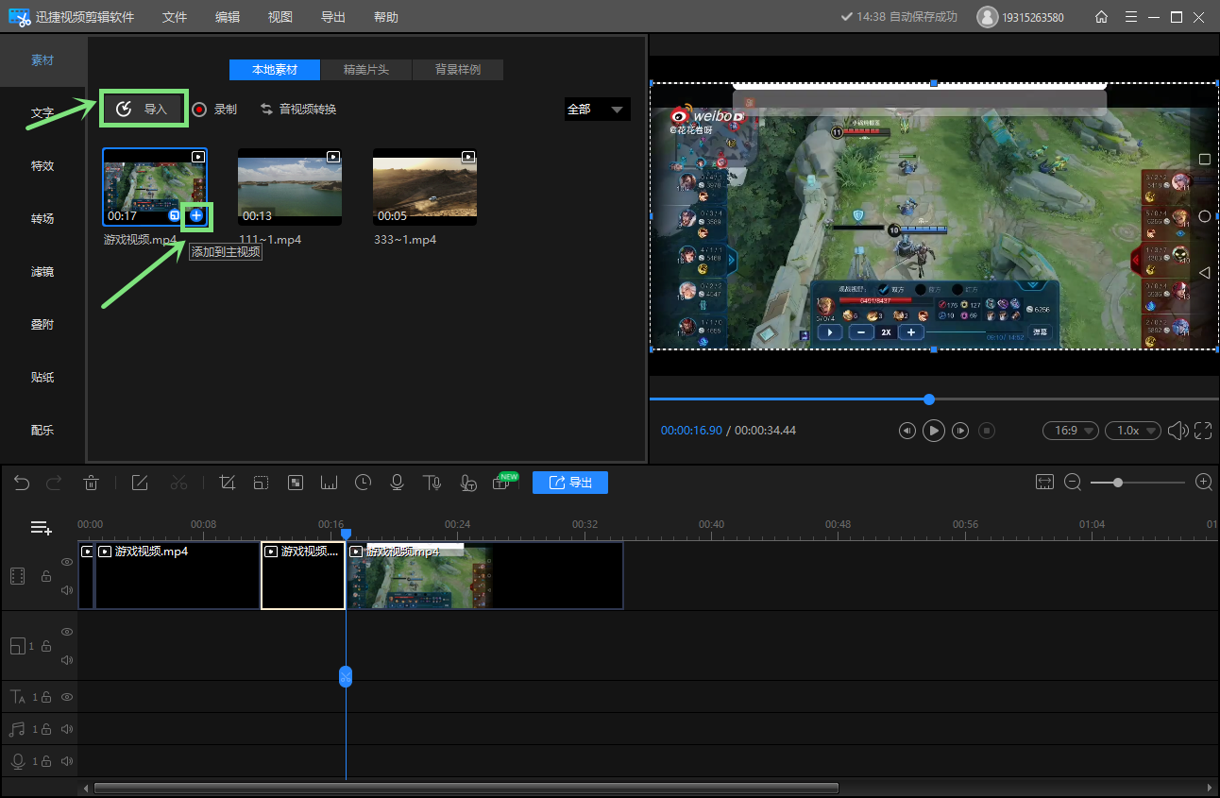Click the preview progress slider handle
The width and height of the screenshot is (1220, 798).
click(929, 399)
